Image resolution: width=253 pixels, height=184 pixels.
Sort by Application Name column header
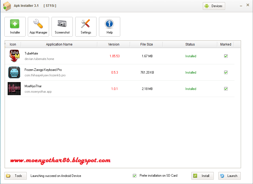tap(59, 44)
